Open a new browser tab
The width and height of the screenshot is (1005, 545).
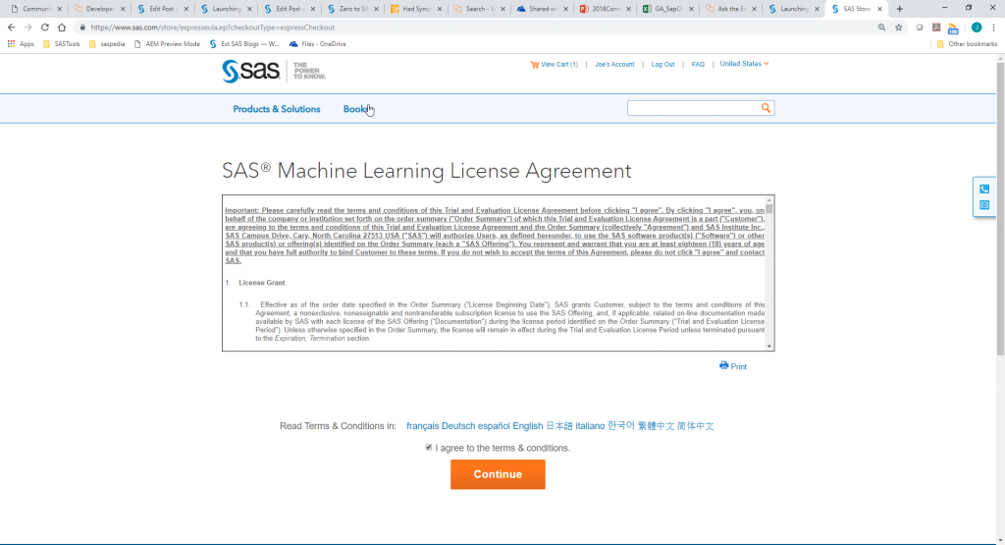(899, 9)
